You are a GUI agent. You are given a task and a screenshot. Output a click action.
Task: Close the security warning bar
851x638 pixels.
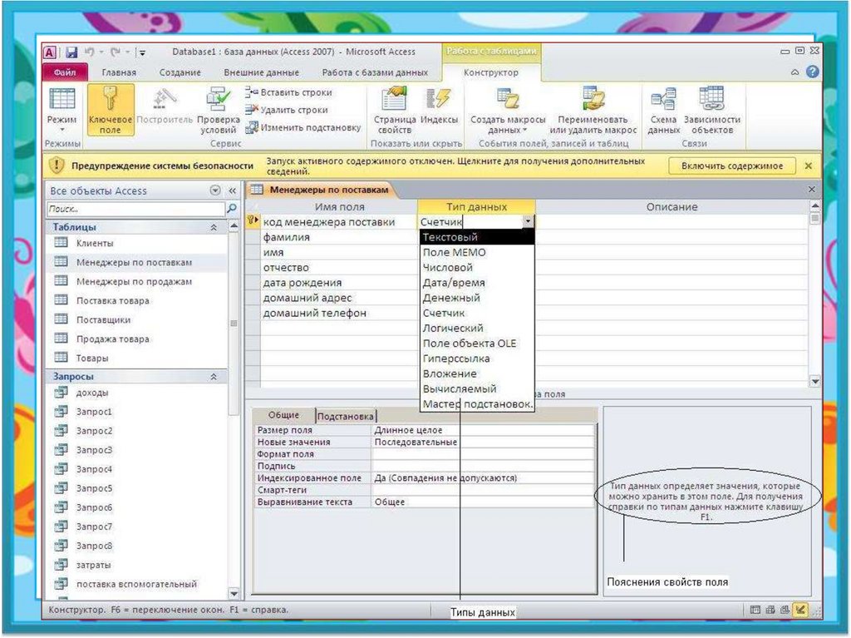click(x=808, y=166)
